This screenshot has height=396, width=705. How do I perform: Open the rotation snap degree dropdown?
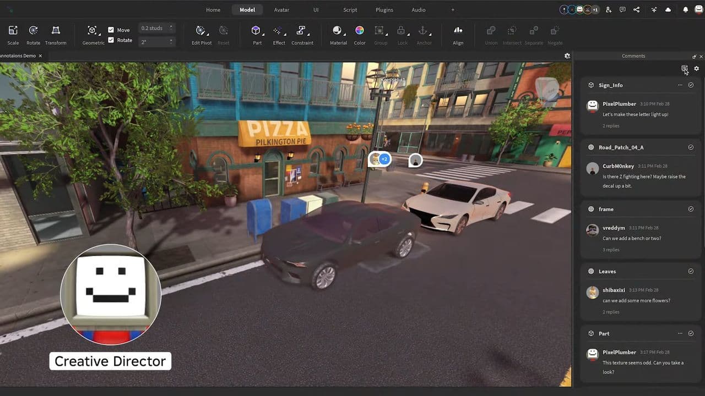(170, 40)
